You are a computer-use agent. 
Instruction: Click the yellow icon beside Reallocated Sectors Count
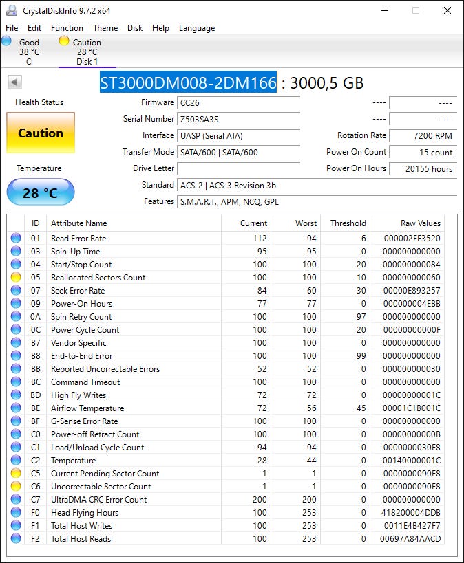point(16,278)
